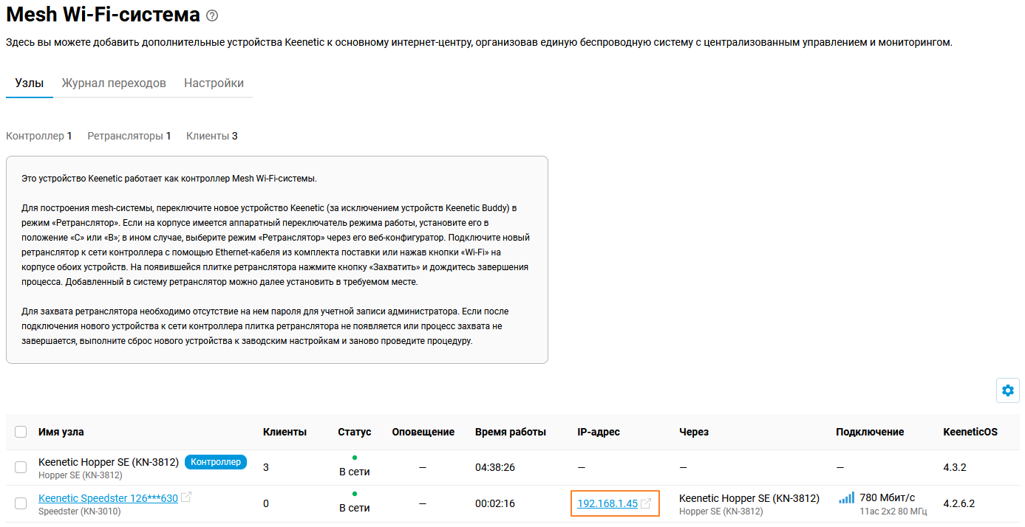Screen dimensions: 1025x527
Task: Click external link icon beside 192.168.1.45
Action: pos(646,503)
